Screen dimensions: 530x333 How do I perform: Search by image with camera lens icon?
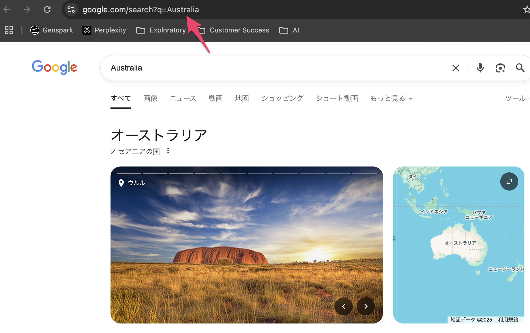500,68
